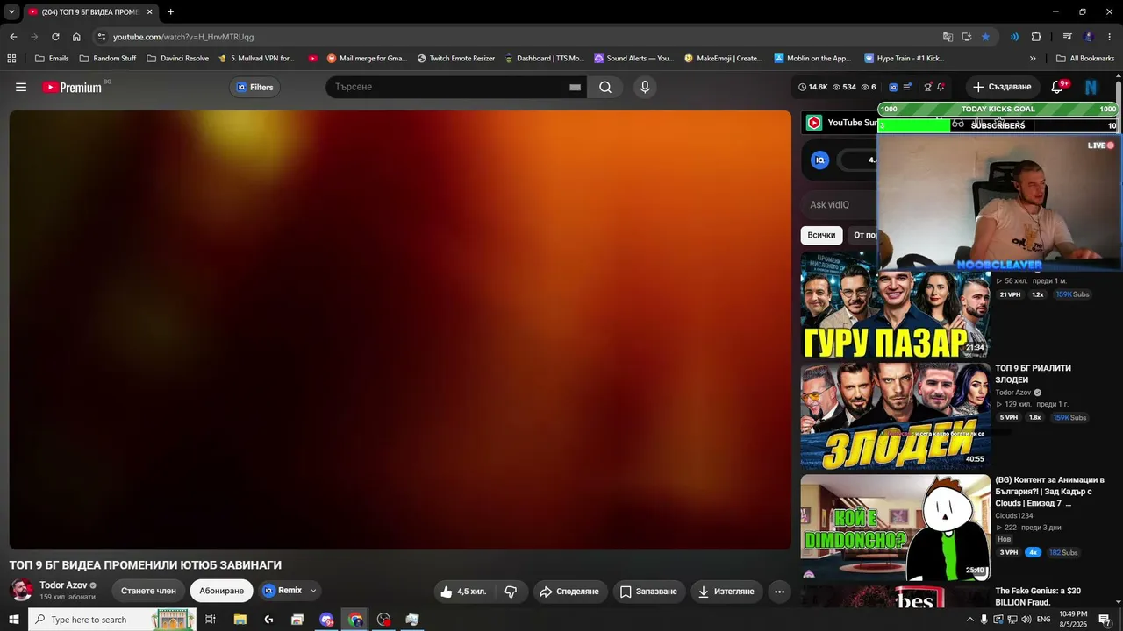
Task: Open Discord from the taskbar
Action: click(326, 620)
